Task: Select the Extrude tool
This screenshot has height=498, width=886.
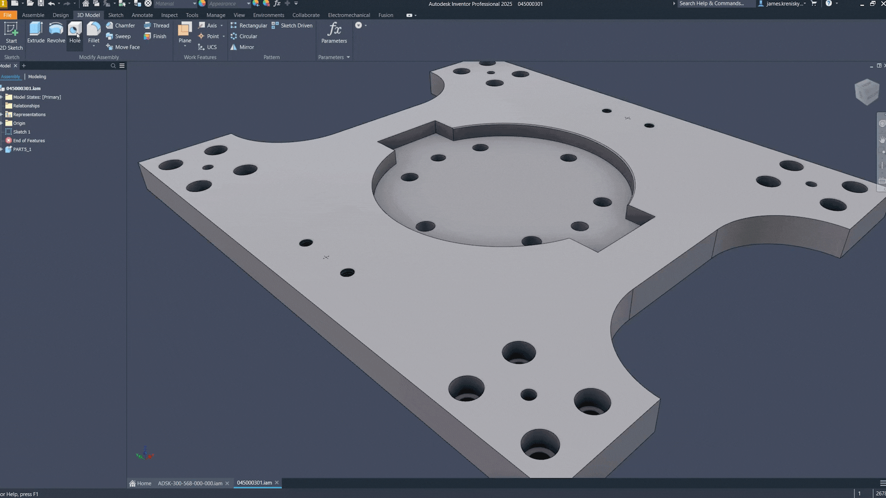Action: [x=36, y=33]
